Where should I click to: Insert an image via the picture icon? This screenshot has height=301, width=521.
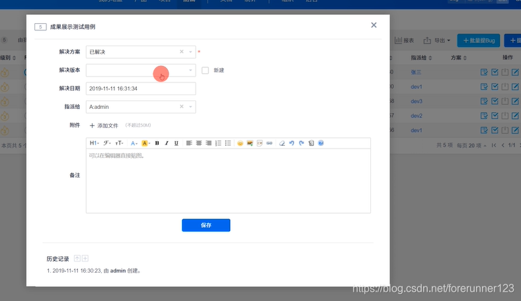pos(250,143)
